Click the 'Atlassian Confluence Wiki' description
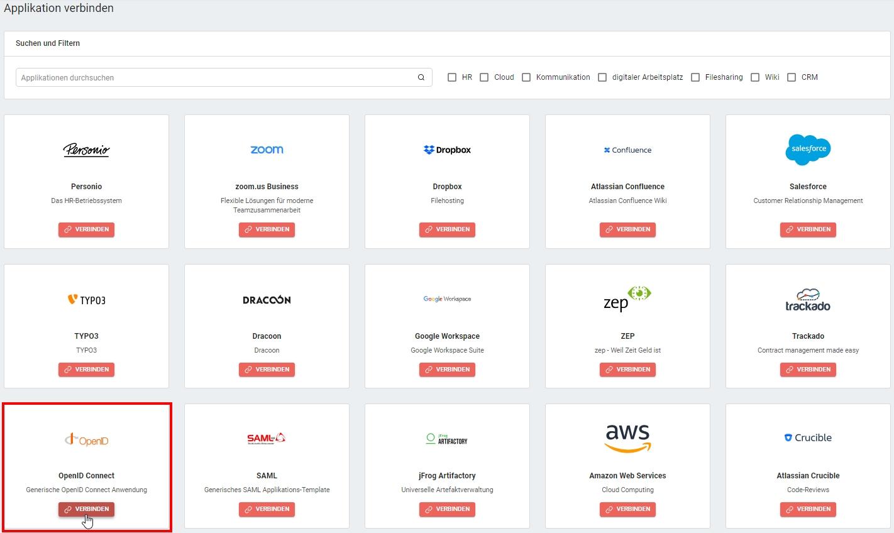The image size is (894, 533). (x=627, y=201)
